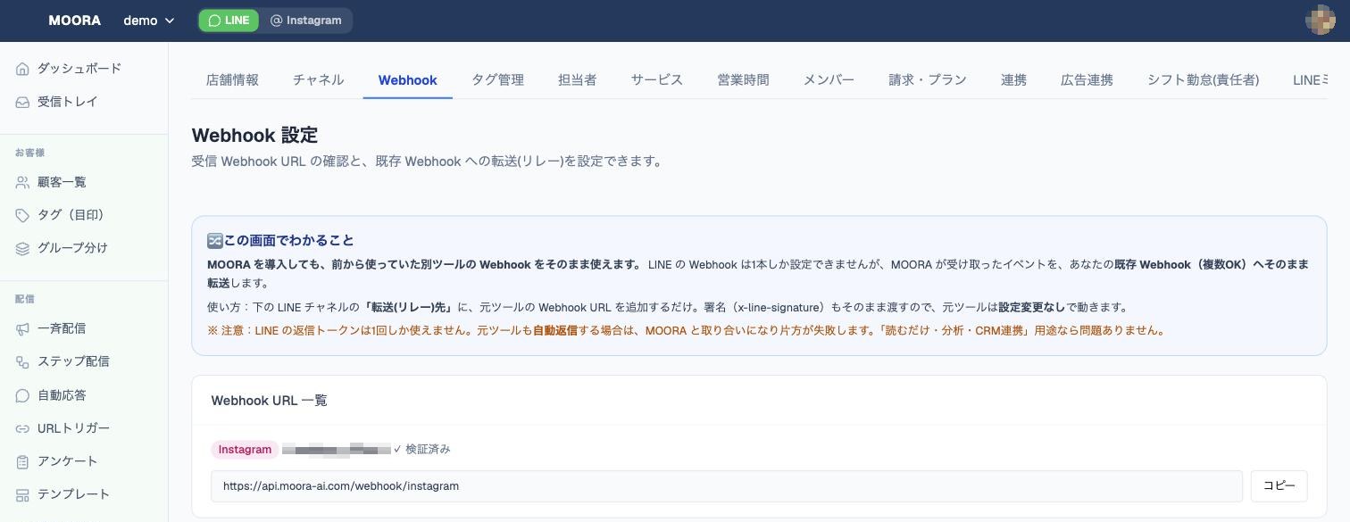Click the clipboard icon beside アンケート
The image size is (1350, 522).
click(x=22, y=461)
